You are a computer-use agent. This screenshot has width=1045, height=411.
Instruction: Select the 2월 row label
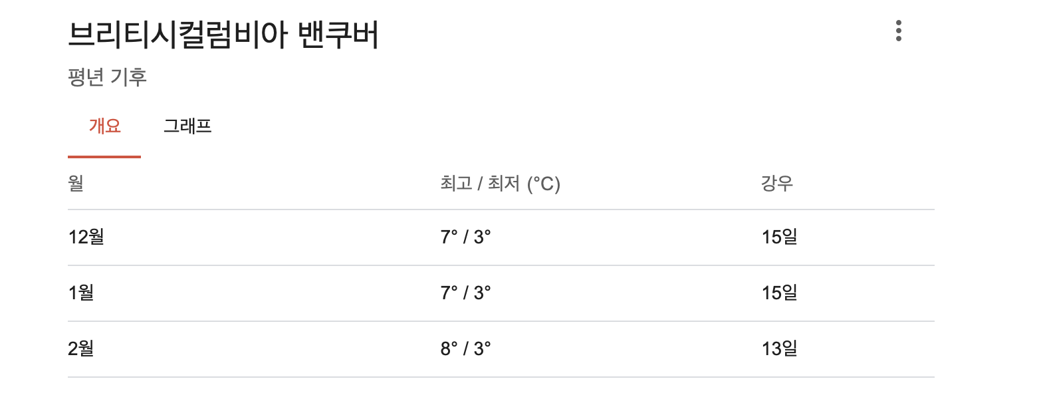81,348
